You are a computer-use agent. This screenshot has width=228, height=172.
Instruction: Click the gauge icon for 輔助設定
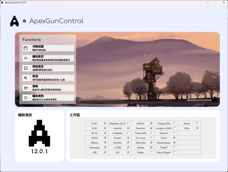(26, 58)
